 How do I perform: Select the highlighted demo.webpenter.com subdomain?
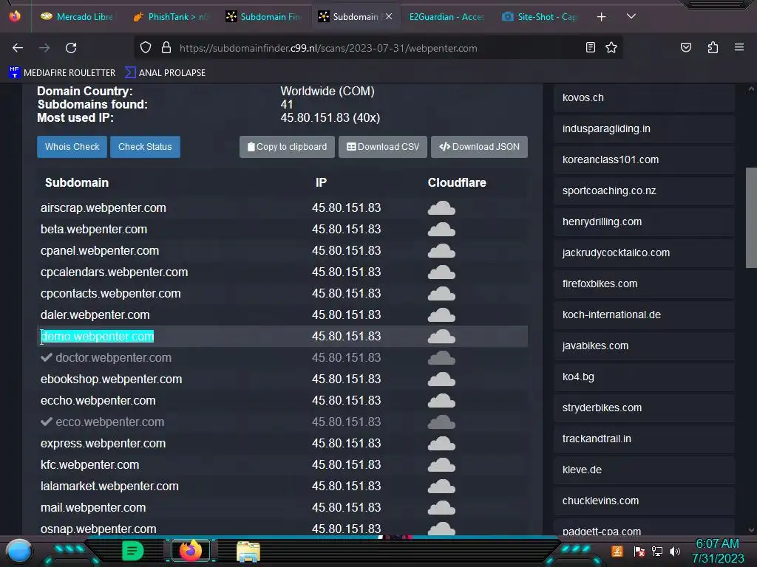point(97,337)
